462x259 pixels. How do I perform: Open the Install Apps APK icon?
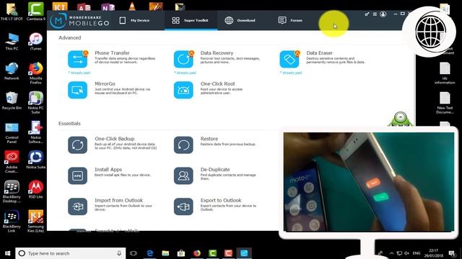(x=77, y=176)
